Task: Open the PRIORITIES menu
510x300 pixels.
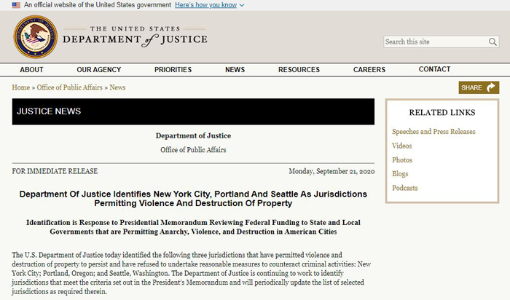Action: tap(173, 70)
